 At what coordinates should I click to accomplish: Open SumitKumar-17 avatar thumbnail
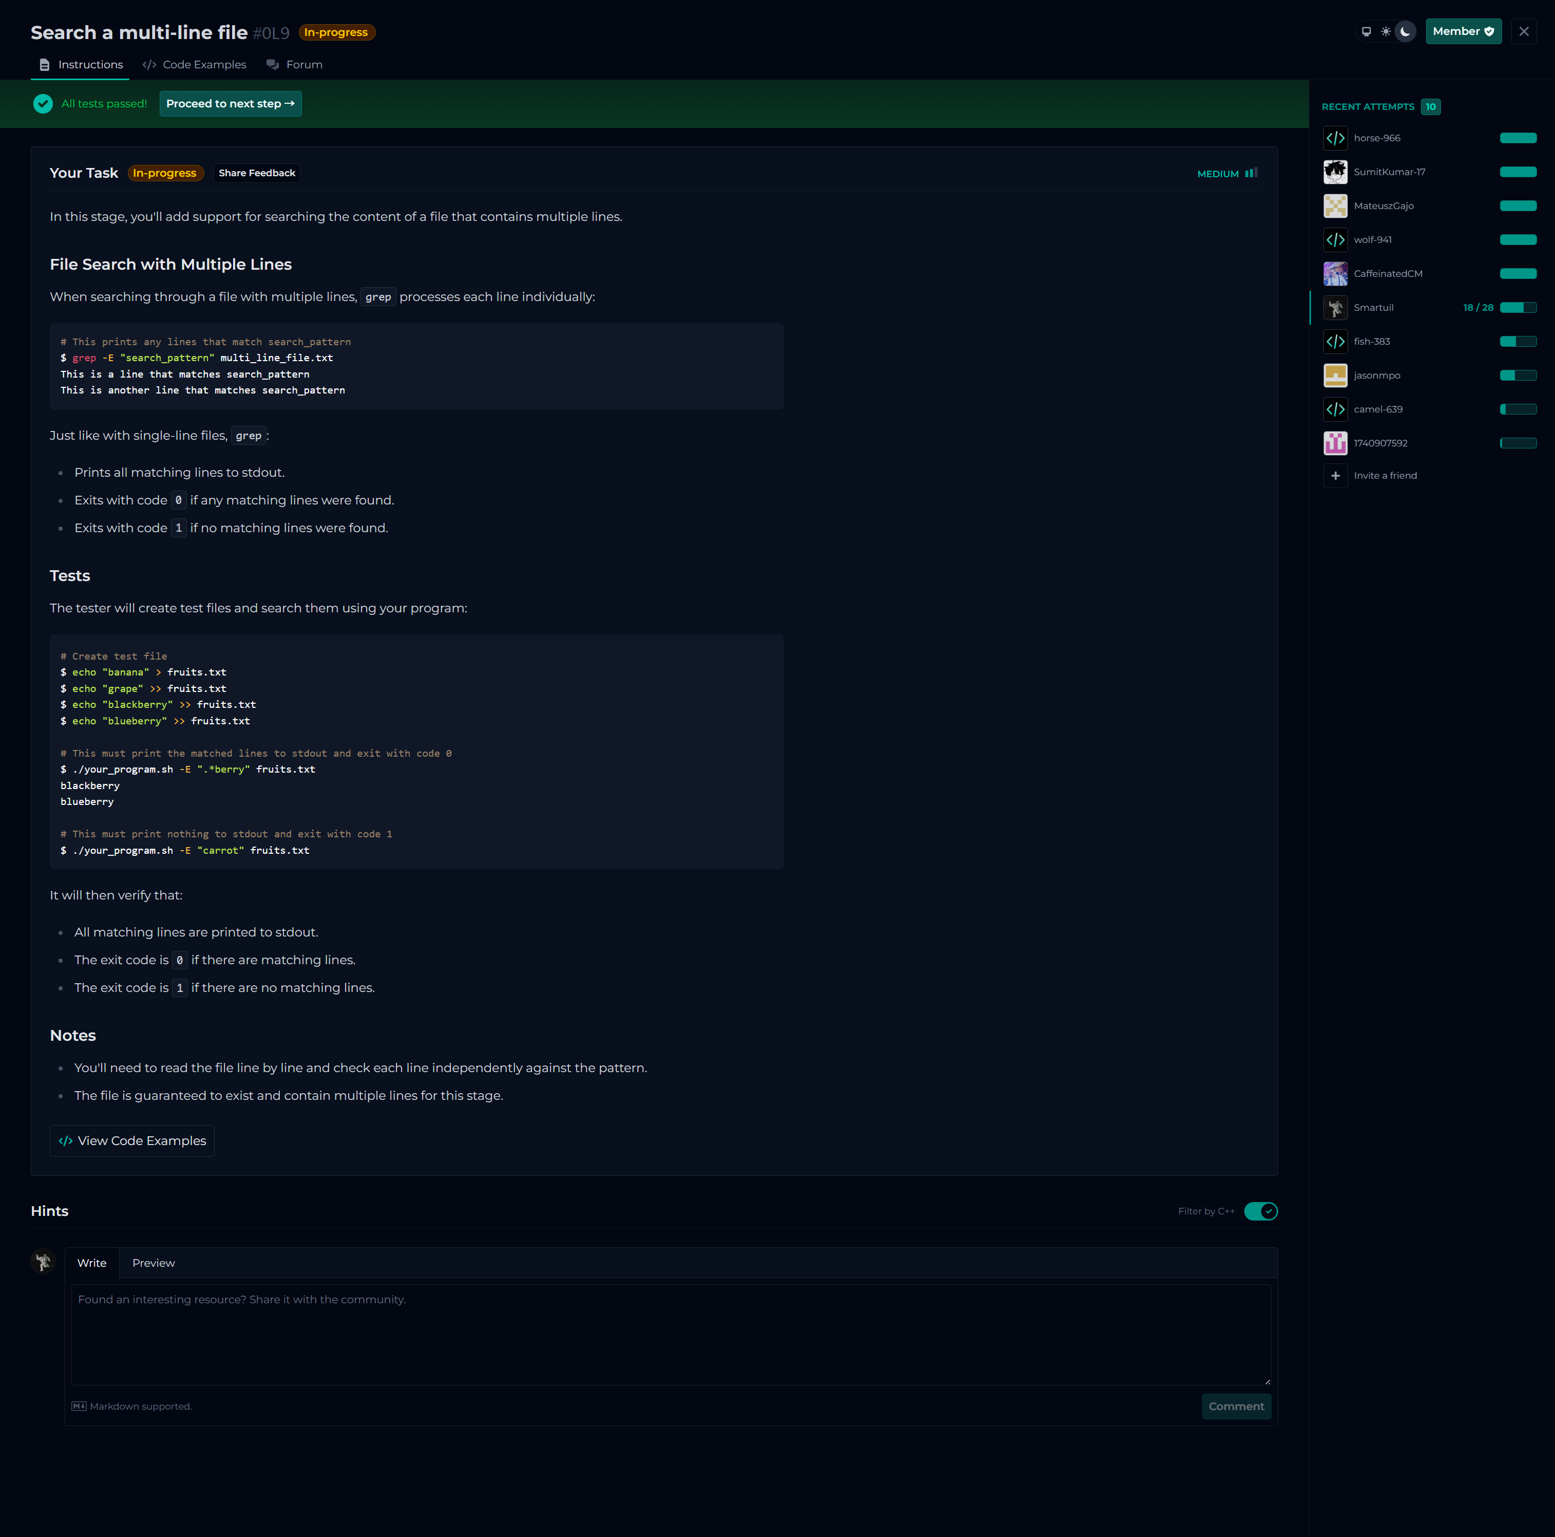point(1335,172)
